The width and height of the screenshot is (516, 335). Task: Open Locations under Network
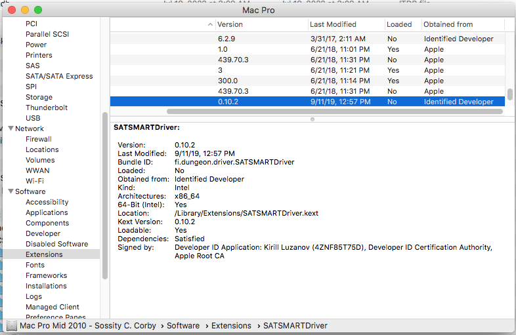click(x=42, y=149)
